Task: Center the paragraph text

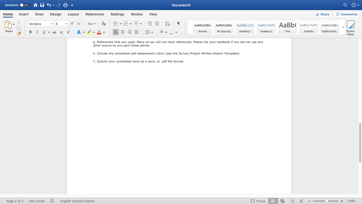Action: 123,32
